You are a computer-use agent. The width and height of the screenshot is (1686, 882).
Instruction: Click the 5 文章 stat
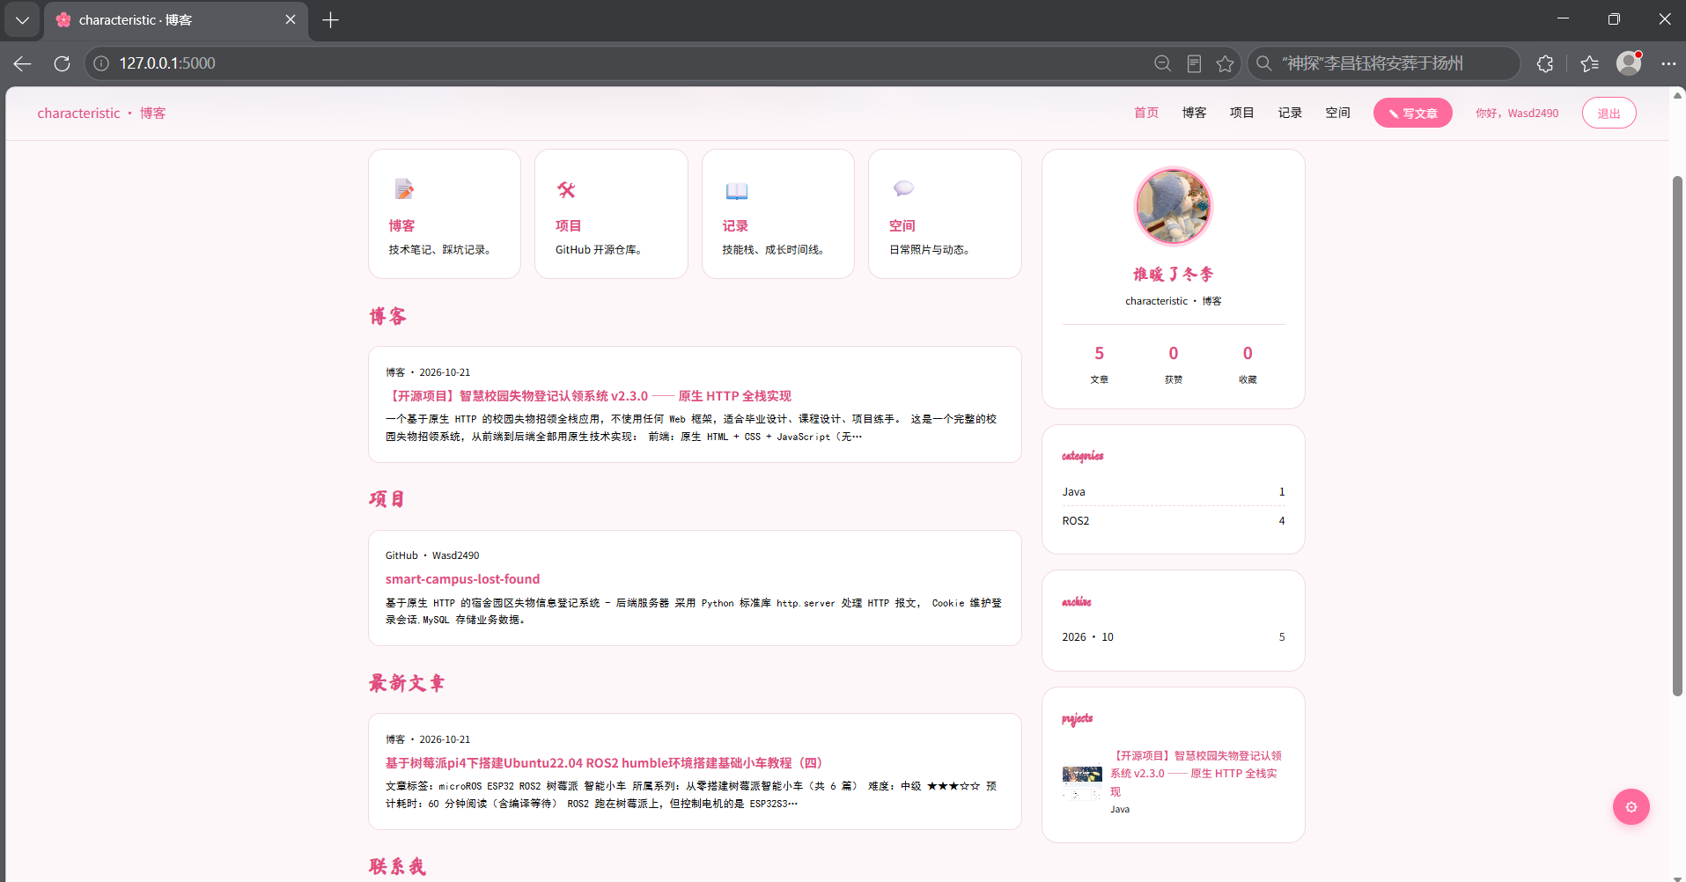(1099, 364)
